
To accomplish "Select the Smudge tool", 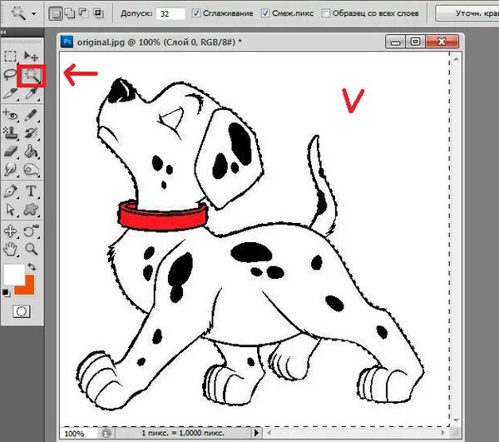I will click(x=10, y=169).
